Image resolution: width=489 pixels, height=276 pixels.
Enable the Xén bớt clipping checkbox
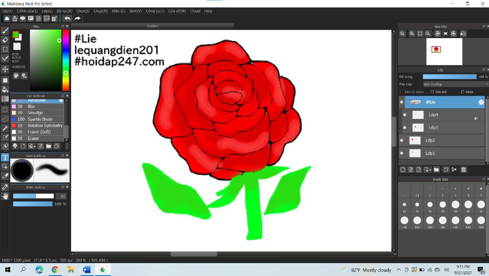pos(432,92)
